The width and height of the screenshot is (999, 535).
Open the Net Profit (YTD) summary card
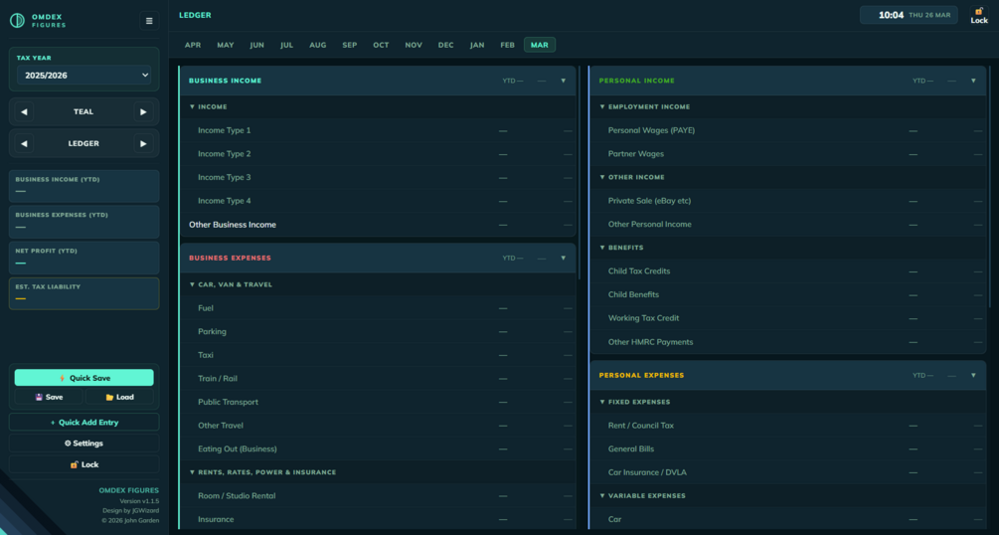84,258
